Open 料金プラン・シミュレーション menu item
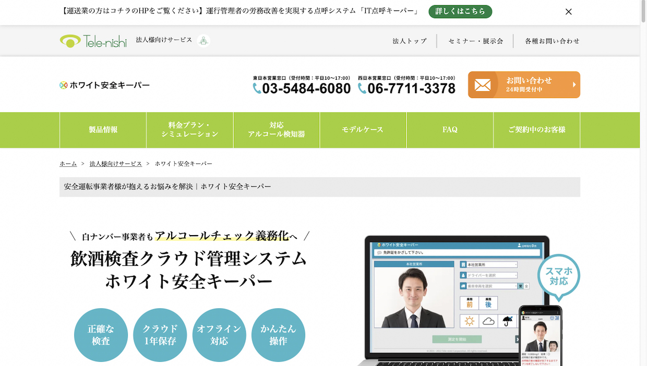The image size is (647, 366). click(190, 130)
